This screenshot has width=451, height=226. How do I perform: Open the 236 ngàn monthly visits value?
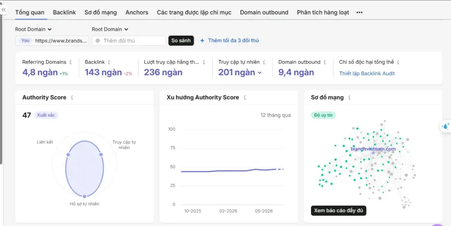(163, 72)
